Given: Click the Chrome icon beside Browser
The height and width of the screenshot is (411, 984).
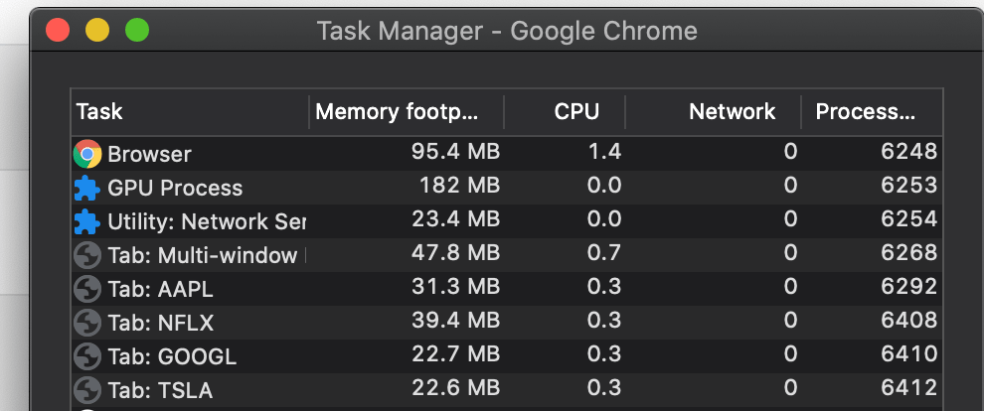Looking at the screenshot, I should click(x=87, y=154).
